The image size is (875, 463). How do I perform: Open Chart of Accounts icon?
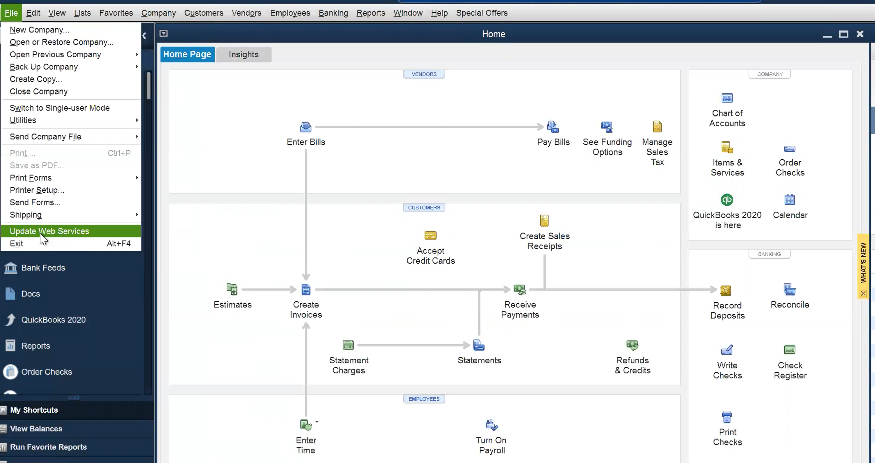(727, 98)
